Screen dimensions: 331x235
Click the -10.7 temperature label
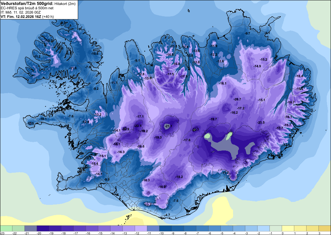click(x=49, y=40)
